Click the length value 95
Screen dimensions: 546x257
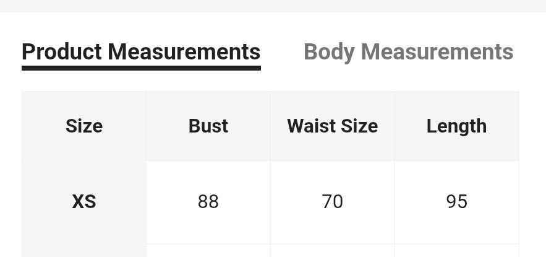coord(456,202)
